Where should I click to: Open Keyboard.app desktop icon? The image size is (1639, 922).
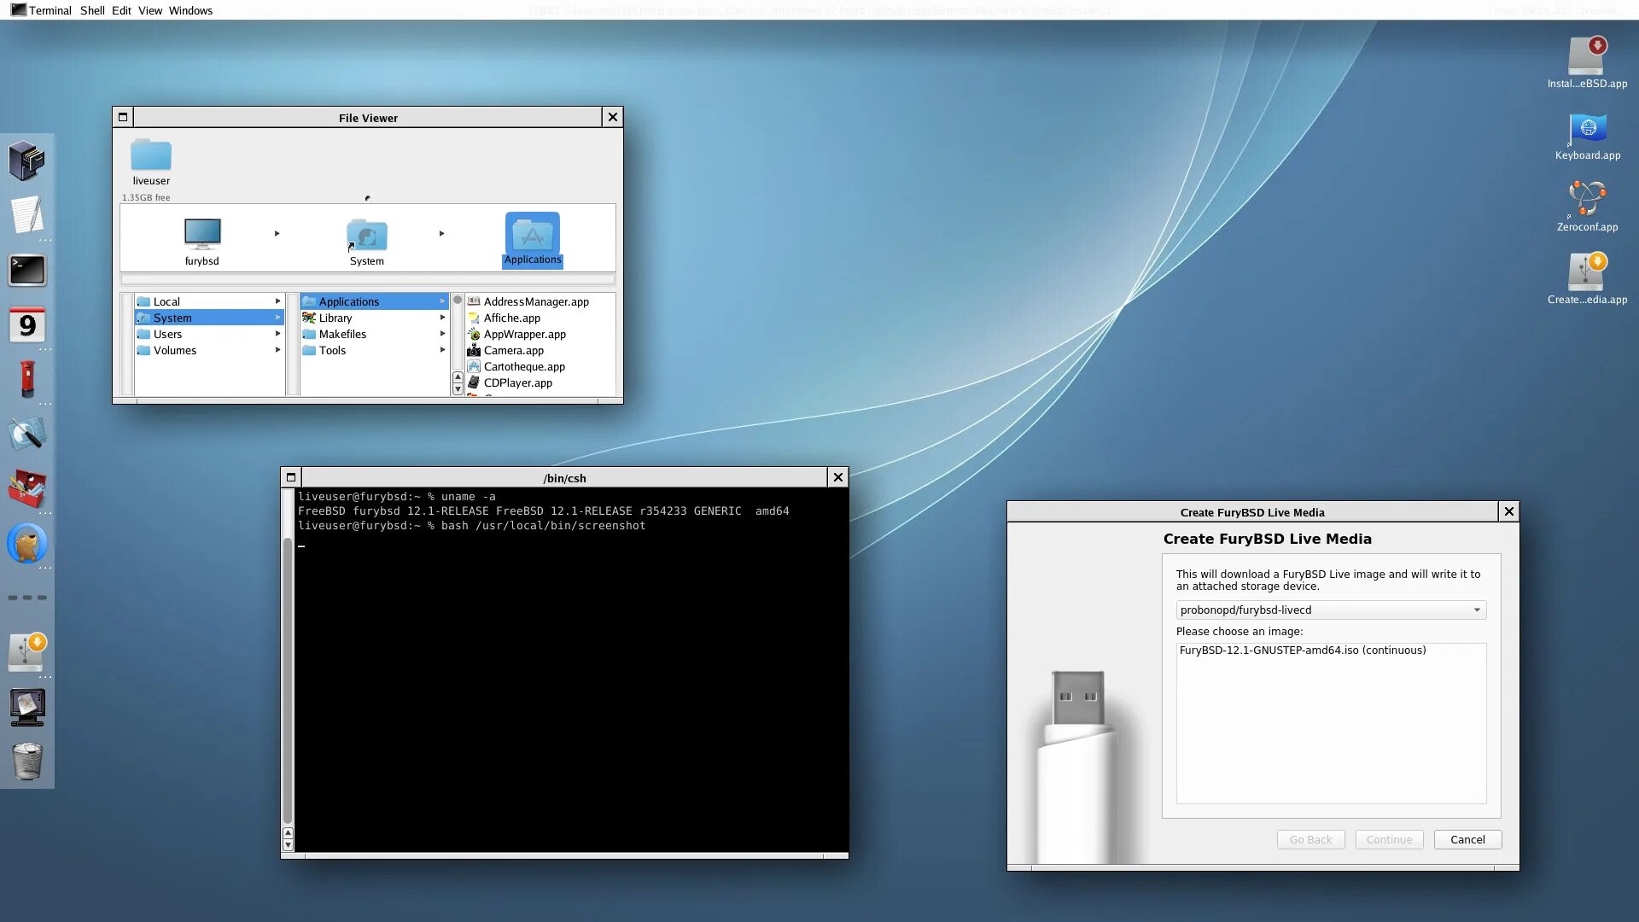click(1587, 135)
